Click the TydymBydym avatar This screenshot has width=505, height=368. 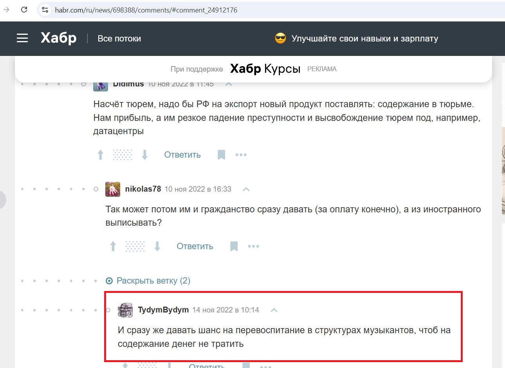125,310
